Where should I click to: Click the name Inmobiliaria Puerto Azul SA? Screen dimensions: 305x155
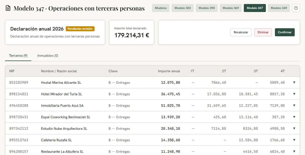pyautogui.click(x=62, y=105)
